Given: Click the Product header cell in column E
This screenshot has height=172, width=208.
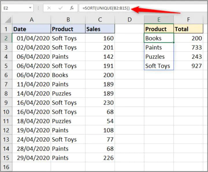Looking at the screenshot, I should (159, 29).
